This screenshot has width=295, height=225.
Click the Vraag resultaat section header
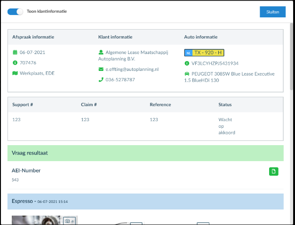pos(145,153)
